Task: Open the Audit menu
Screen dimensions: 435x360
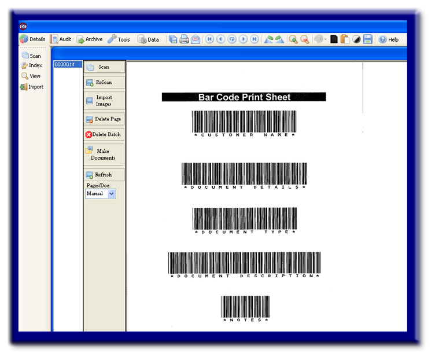Action: 61,39
